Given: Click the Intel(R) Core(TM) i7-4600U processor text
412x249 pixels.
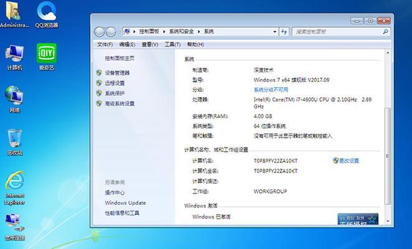Looking at the screenshot, I should point(312,103).
